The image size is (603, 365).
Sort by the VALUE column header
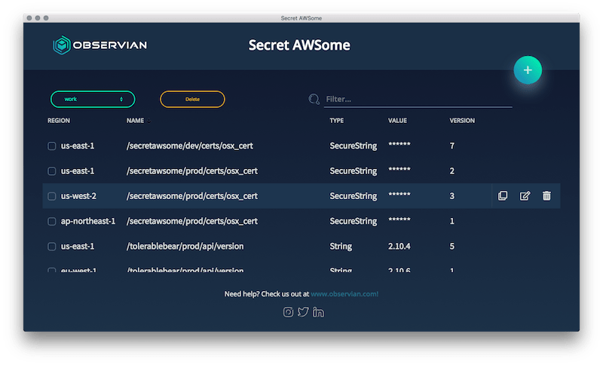click(397, 121)
